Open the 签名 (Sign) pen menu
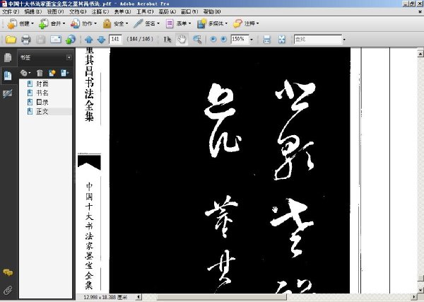424x302 pixels. click(x=146, y=24)
